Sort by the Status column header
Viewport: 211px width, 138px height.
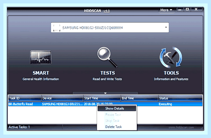click(x=180, y=98)
